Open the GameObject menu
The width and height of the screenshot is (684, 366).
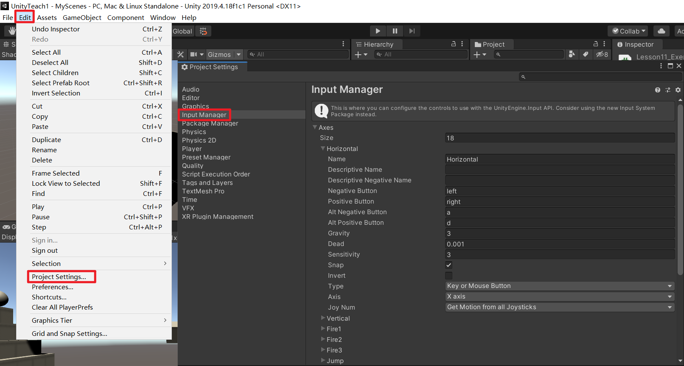[x=82, y=17]
